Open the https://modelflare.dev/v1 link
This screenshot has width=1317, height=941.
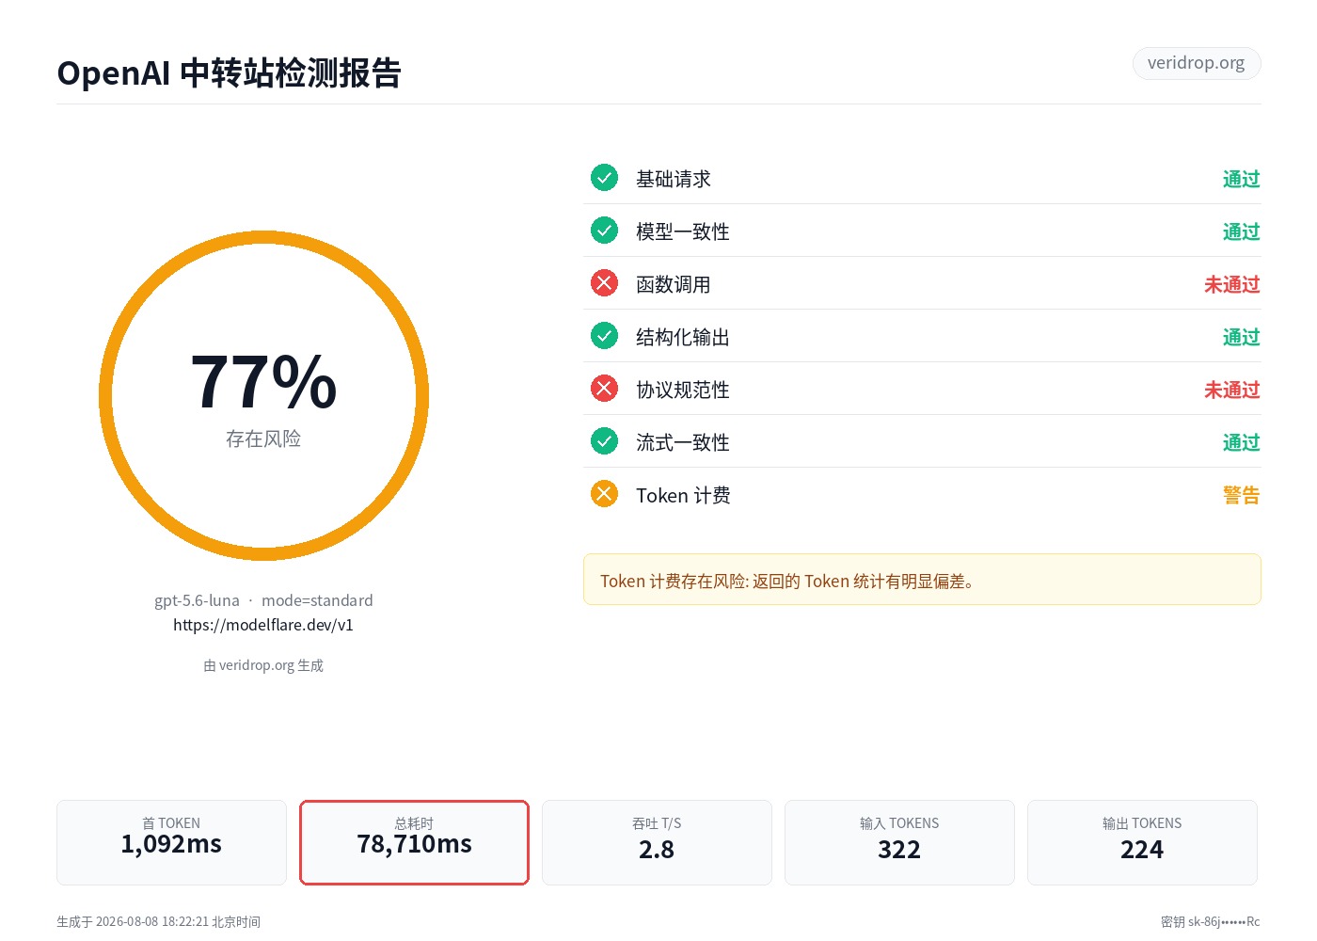click(263, 625)
